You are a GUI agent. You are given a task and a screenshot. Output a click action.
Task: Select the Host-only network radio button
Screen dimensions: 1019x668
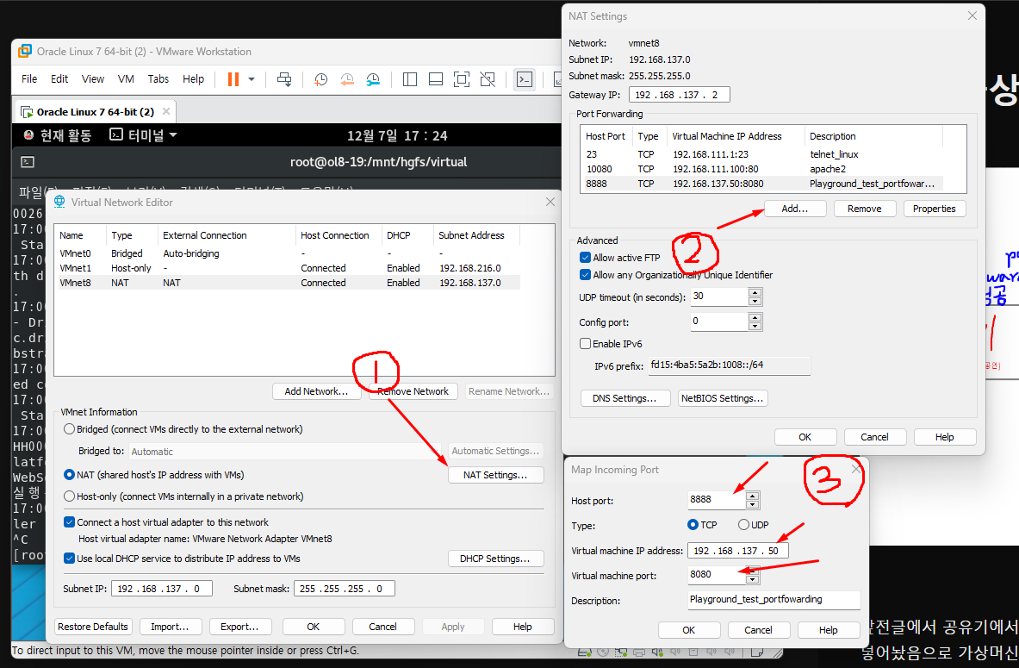(x=69, y=496)
